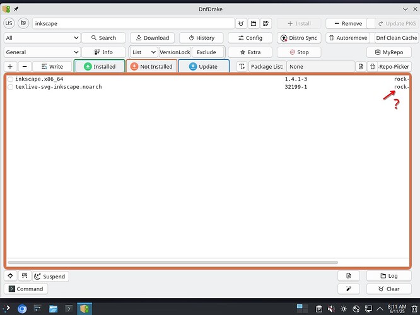Click the text size icon button
This screenshot has width=420, height=315.
click(x=242, y=67)
